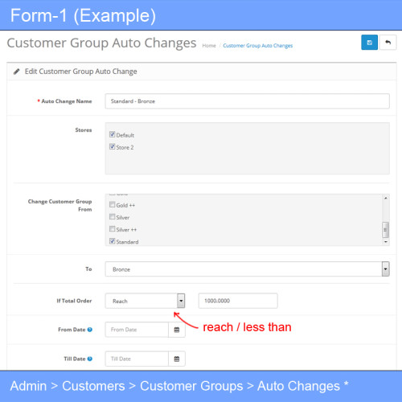Open the Home breadcrumb link
Screen dimensions: 402x402
coord(209,46)
